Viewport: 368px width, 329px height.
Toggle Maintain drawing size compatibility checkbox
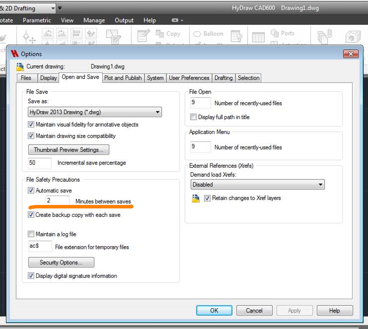click(x=31, y=136)
